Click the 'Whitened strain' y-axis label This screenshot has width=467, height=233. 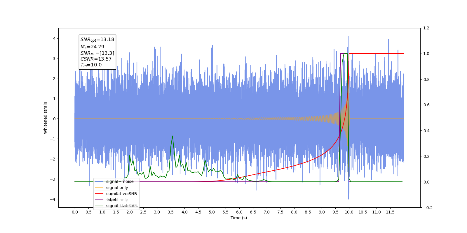click(45, 118)
